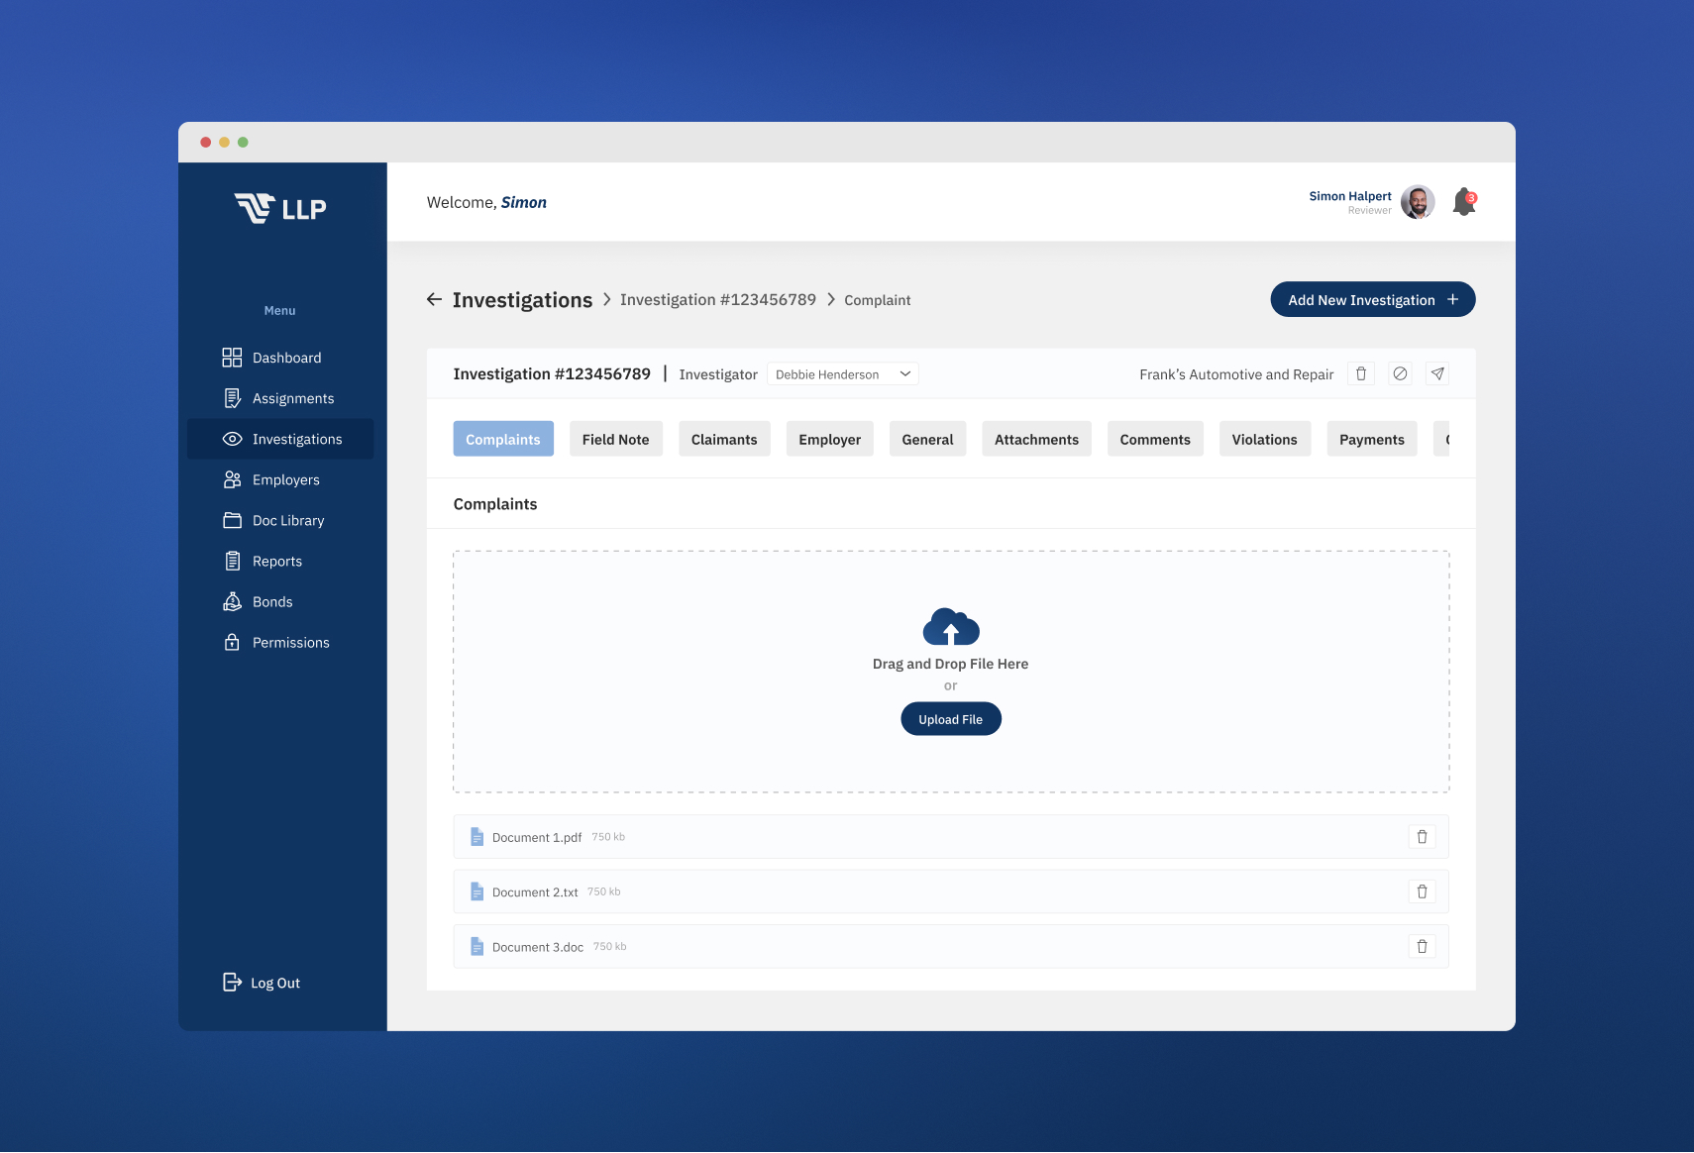1694x1153 pixels.
Task: Click the back arrow next to Investigations
Action: [434, 299]
